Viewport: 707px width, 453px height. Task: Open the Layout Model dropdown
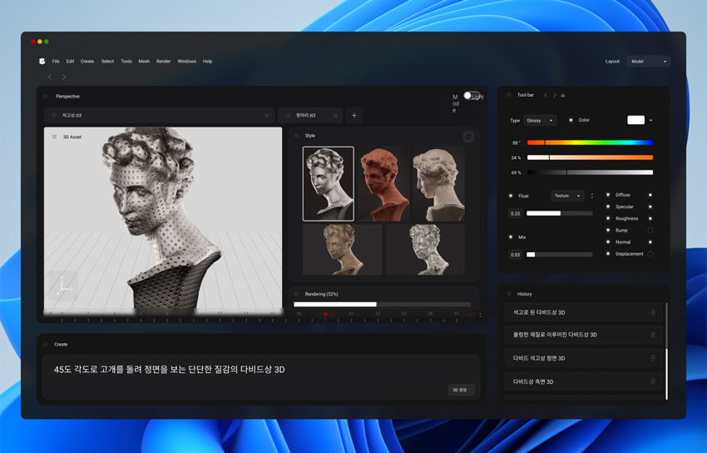click(649, 62)
